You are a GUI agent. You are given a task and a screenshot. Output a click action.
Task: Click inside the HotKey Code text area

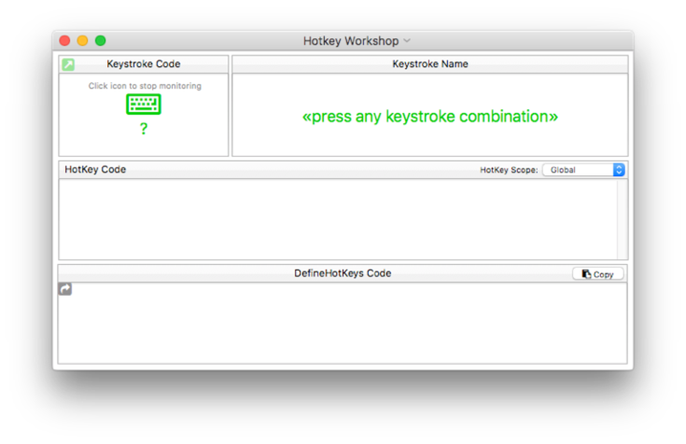(338, 219)
